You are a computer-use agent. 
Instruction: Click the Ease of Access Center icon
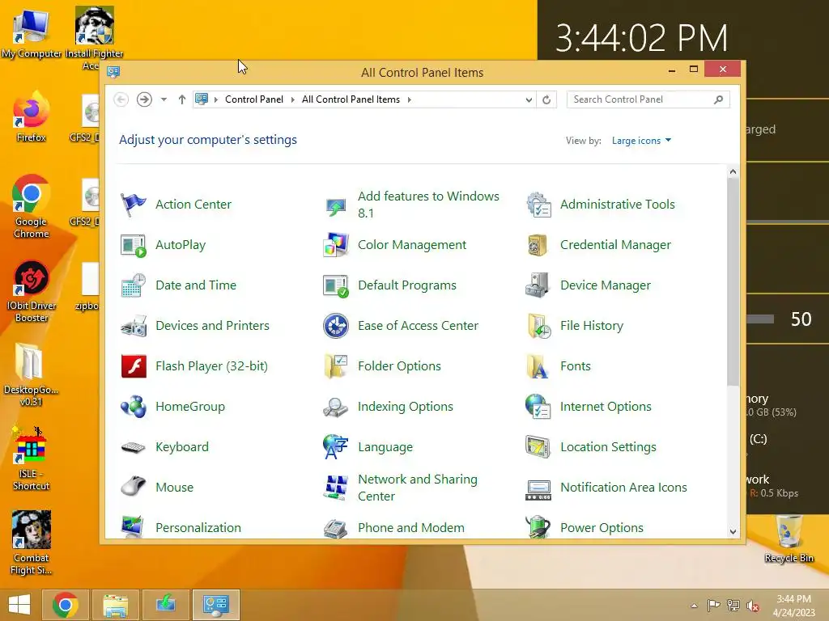tap(336, 326)
